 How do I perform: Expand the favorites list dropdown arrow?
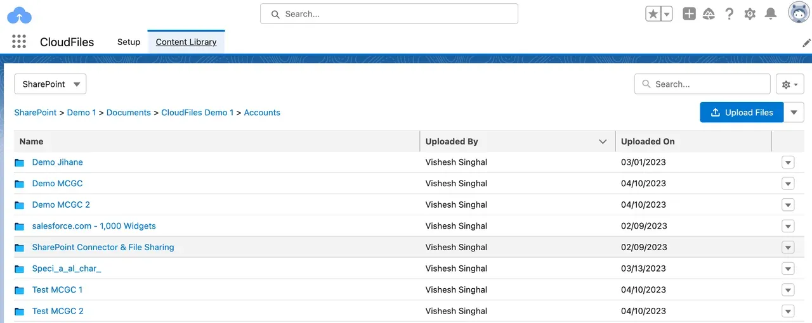[667, 14]
